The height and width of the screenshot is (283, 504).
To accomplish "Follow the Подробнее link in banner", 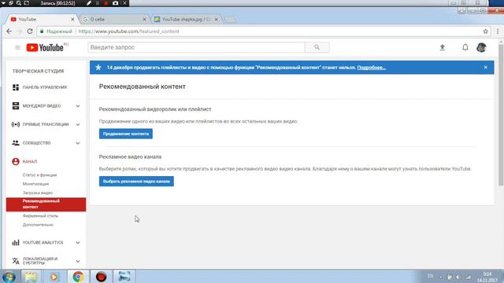I will pos(371,68).
